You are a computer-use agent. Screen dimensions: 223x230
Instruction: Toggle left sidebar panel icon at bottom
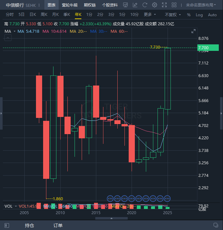click(x=7, y=225)
